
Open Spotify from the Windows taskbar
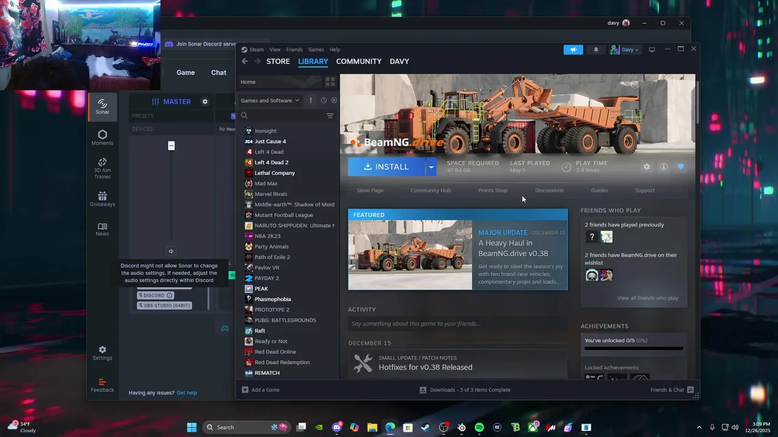point(479,427)
